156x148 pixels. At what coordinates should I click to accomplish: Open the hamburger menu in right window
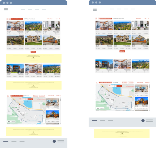(95, 9)
